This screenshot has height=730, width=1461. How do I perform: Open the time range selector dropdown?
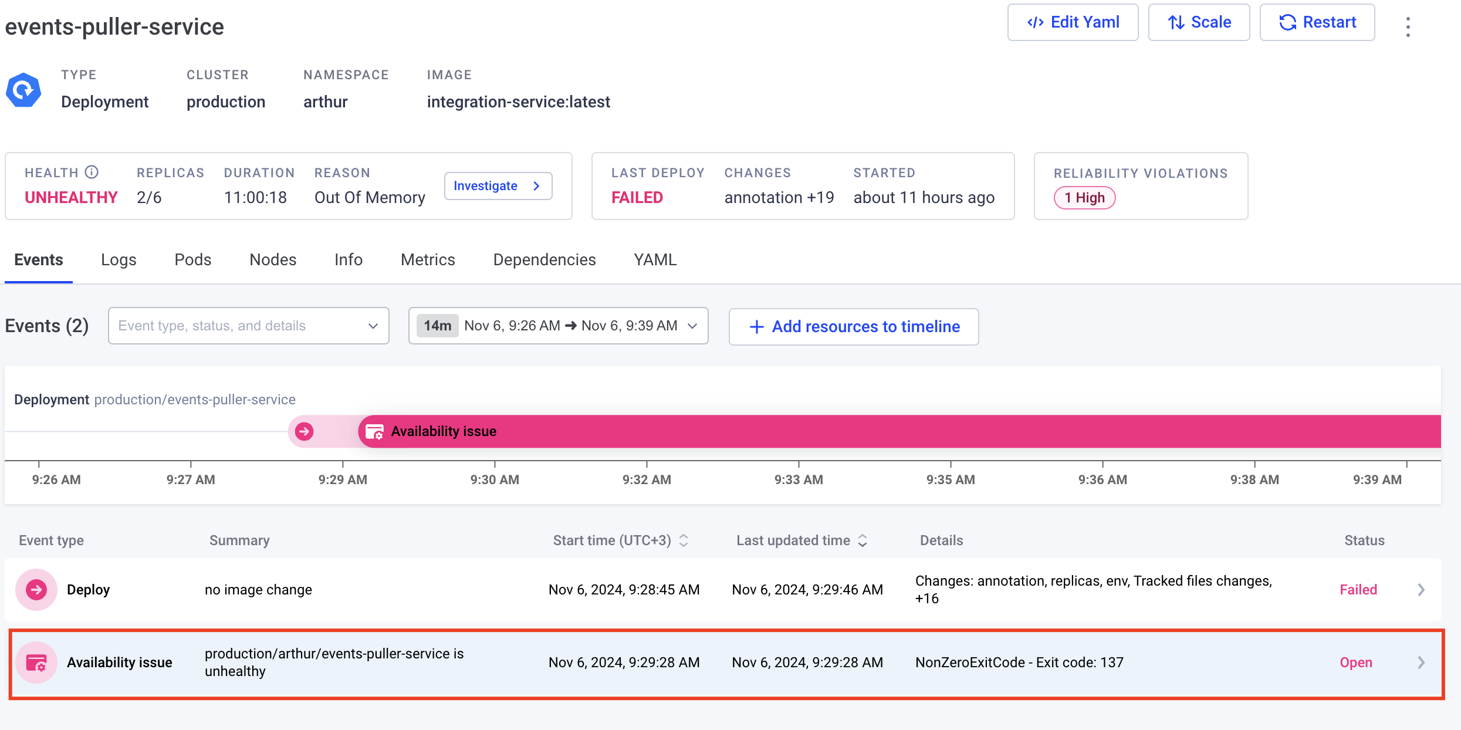[x=559, y=326]
